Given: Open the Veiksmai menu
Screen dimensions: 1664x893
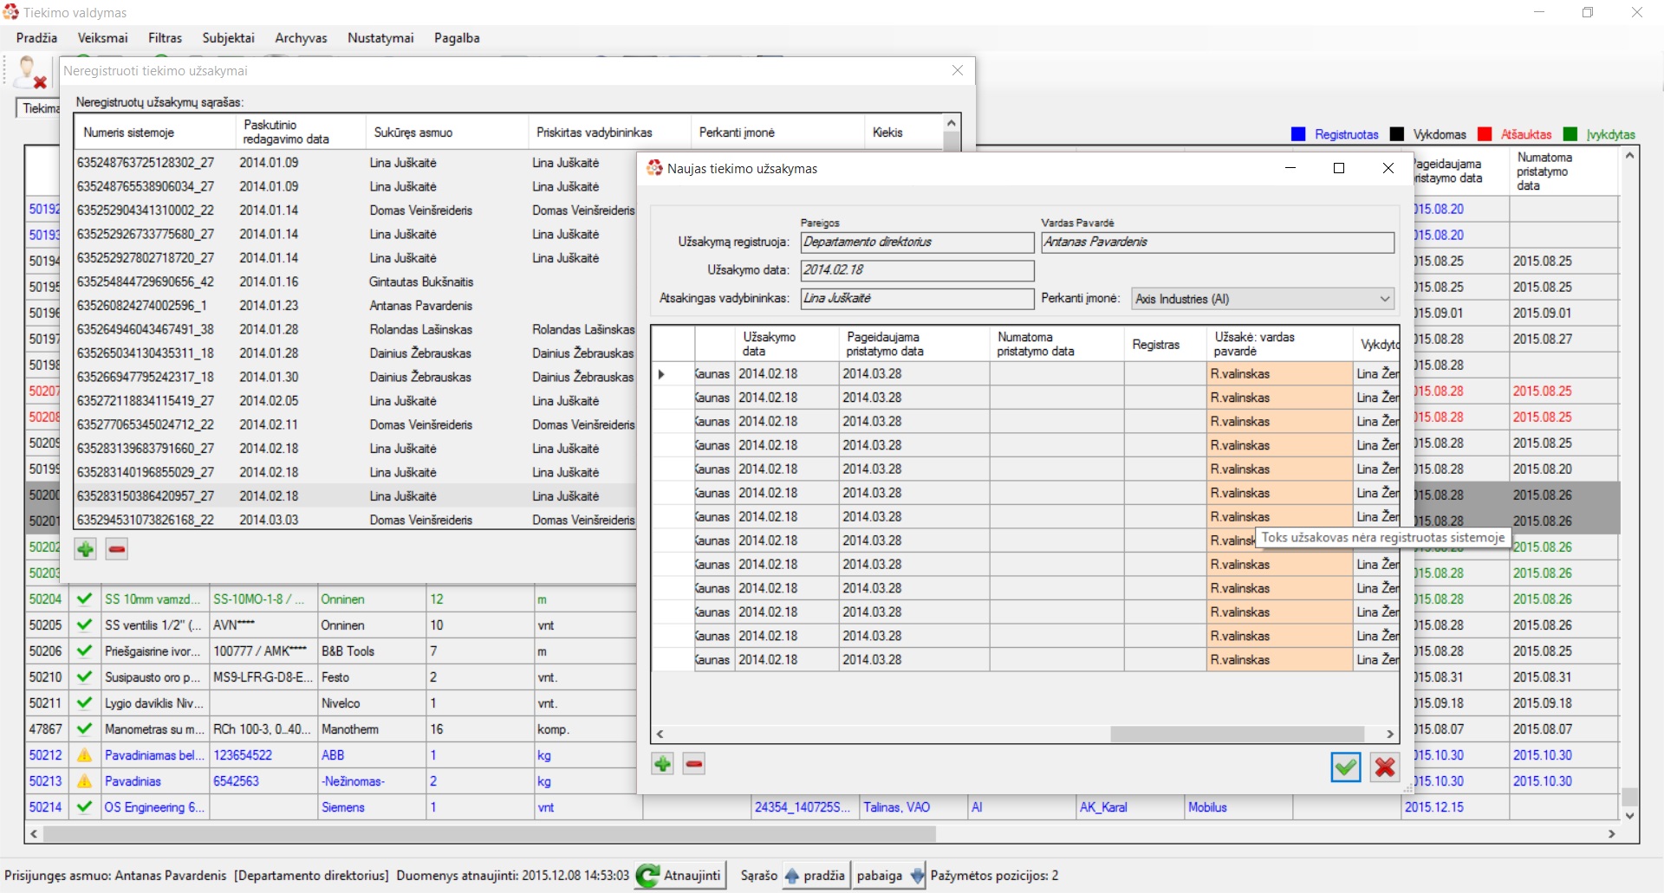Looking at the screenshot, I should tap(102, 38).
